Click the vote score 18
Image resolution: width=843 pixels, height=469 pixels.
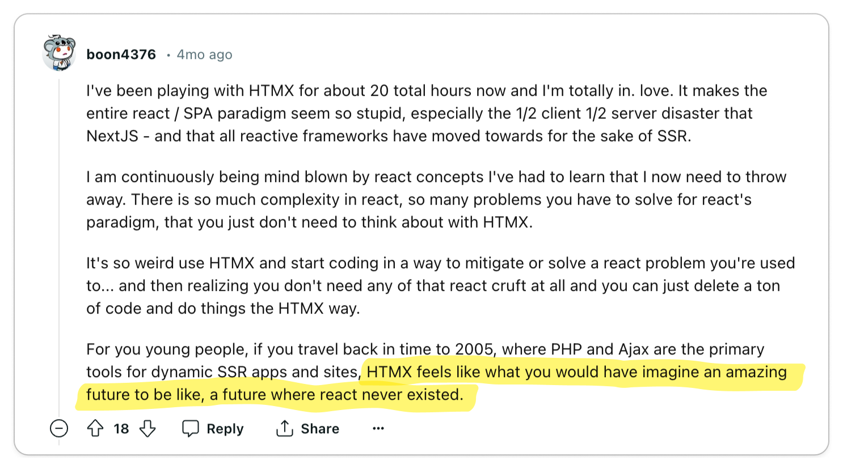[x=121, y=429]
